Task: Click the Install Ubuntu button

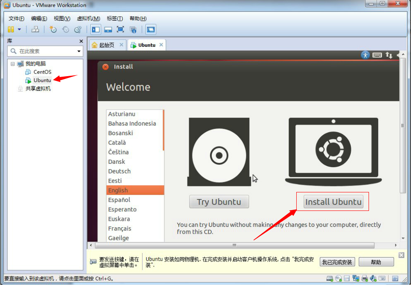Action: point(333,202)
